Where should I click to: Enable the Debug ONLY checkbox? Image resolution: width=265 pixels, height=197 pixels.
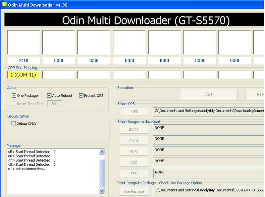(14, 123)
